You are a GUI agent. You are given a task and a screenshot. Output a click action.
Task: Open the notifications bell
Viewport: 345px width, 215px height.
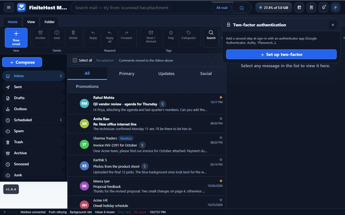(323, 8)
